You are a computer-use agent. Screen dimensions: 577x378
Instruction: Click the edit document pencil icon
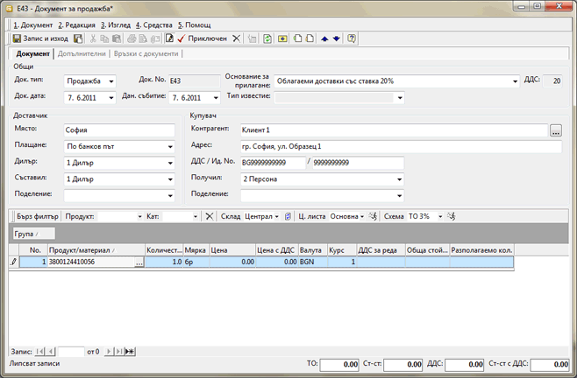[x=169, y=38]
